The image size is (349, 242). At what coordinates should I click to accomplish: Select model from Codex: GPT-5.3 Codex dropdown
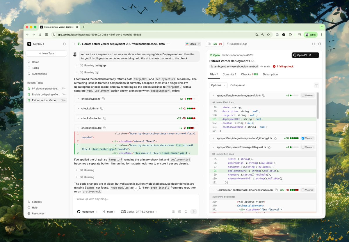139,212
